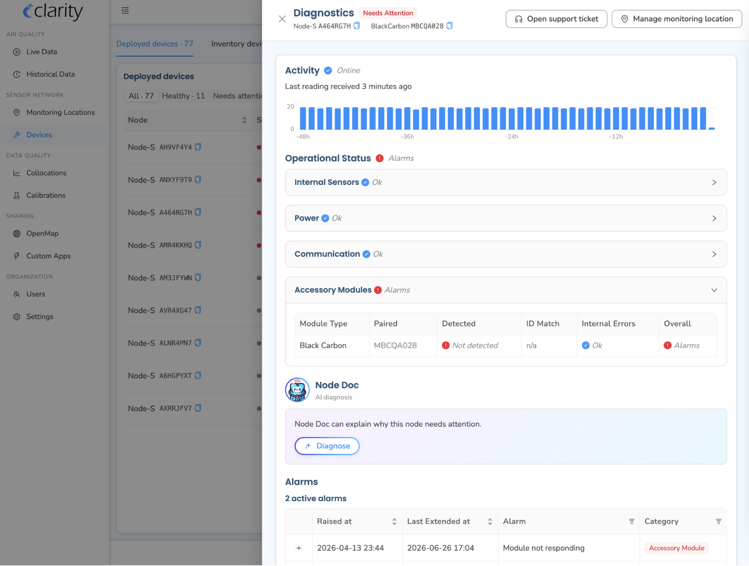Click the Overall Alarms cell
749x566 pixels.
pyautogui.click(x=688, y=346)
